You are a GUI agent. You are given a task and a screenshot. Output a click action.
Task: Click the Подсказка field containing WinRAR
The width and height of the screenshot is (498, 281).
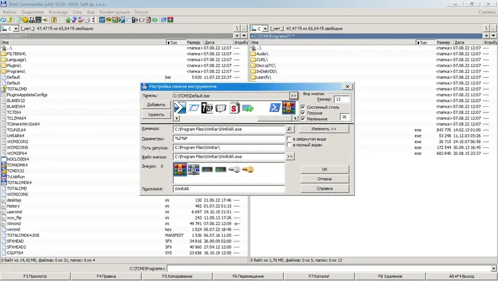pos(228,189)
